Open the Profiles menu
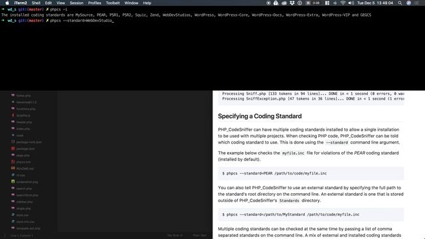Image resolution: width=425 pixels, height=239 pixels. point(94,3)
